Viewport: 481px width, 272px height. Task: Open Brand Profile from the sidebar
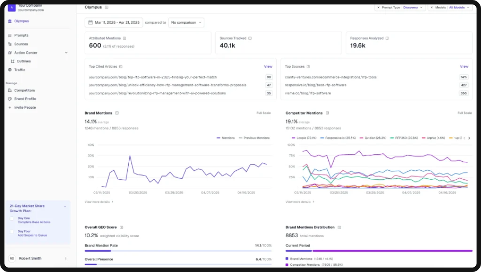9,99
